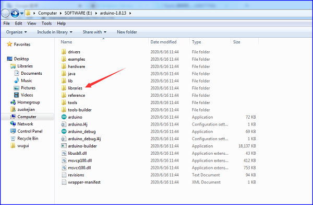The width and height of the screenshot is (313, 205).
Task: Open the Edit menu
Action: pos(19,24)
